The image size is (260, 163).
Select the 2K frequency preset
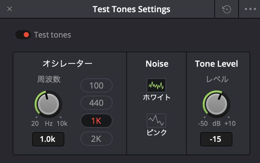pos(96,139)
